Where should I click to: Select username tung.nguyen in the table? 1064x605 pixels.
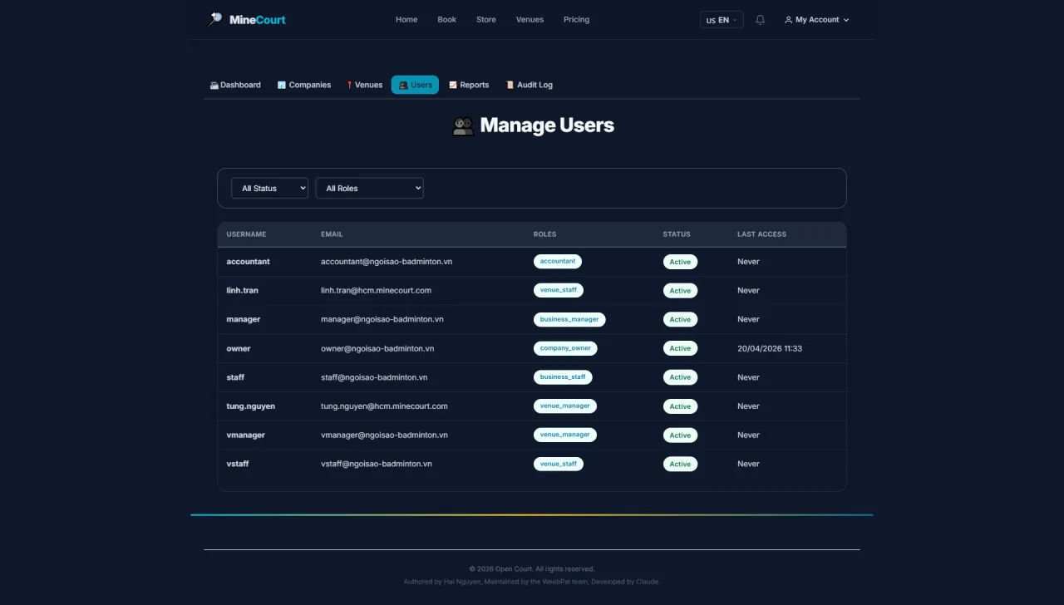pos(250,406)
